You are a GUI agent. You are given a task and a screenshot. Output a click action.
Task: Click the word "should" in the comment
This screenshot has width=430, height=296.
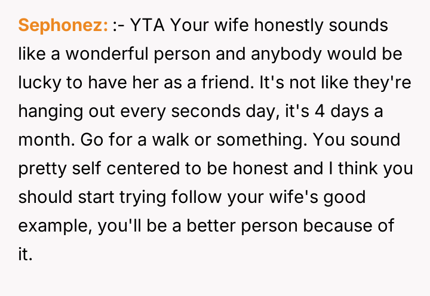(x=42, y=198)
